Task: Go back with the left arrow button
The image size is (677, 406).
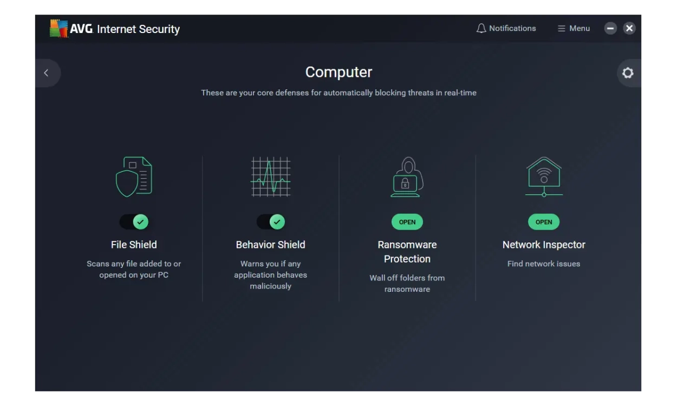Action: (48, 73)
